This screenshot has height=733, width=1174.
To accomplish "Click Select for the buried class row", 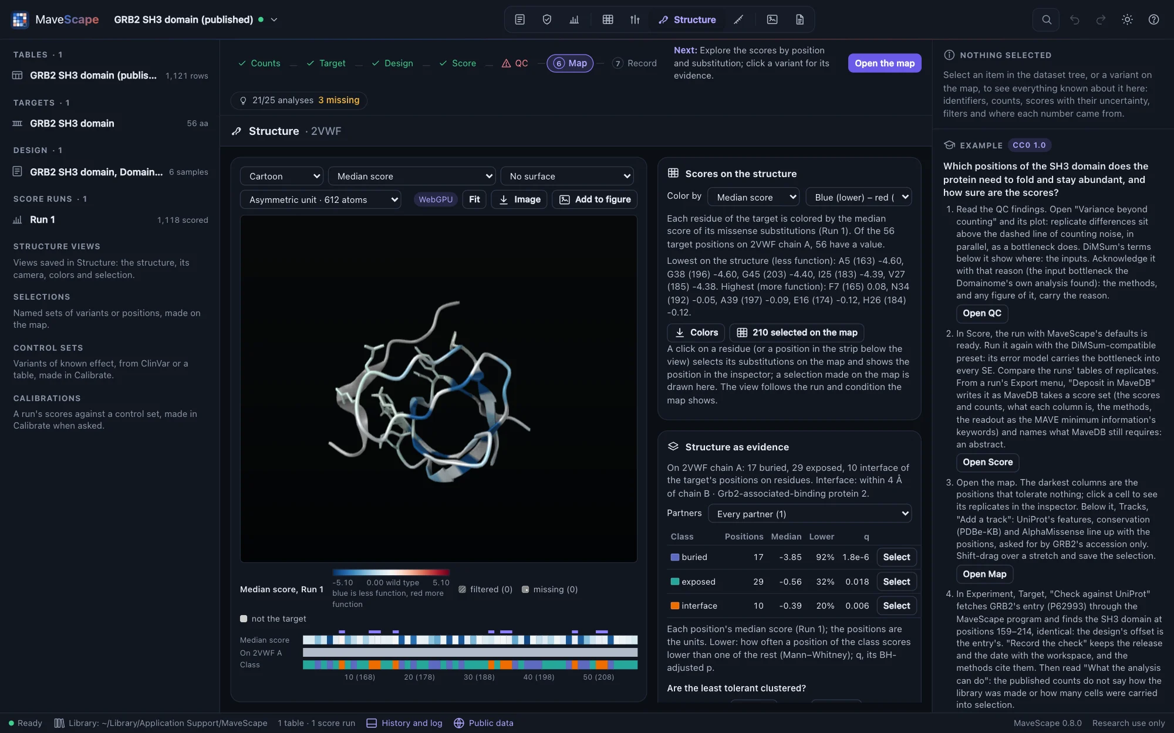I will (x=896, y=557).
